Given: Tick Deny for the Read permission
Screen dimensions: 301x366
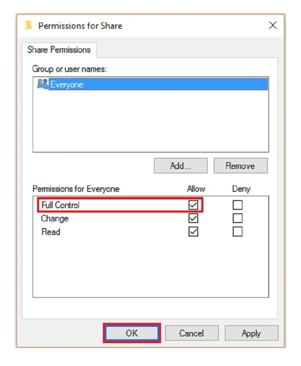Looking at the screenshot, I should [x=238, y=232].
